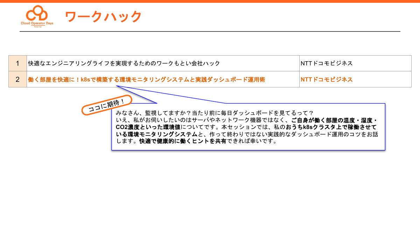Click the Cloud Operator Days logo

[x=37, y=17]
